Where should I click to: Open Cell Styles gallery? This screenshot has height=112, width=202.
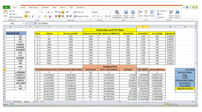(133, 14)
